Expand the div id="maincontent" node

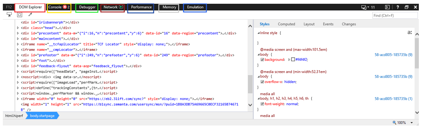pyautogui.click(x=18, y=39)
